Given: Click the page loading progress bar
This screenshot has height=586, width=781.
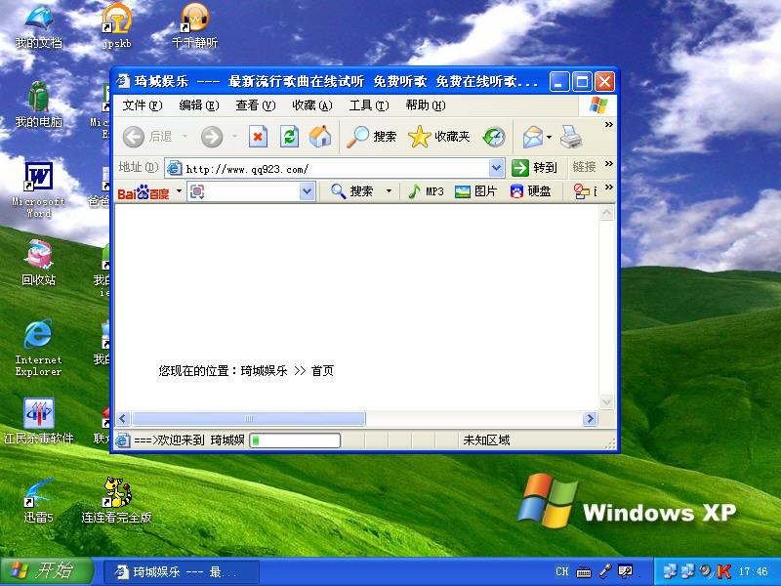Looking at the screenshot, I should (x=295, y=440).
